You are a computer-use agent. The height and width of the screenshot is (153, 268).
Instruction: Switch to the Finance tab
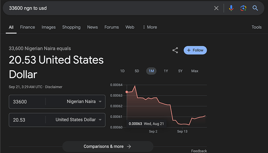(28, 27)
